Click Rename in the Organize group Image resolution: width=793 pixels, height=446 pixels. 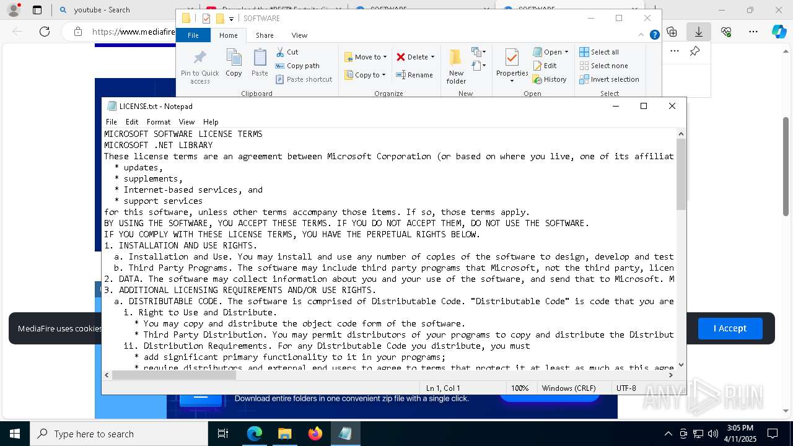pyautogui.click(x=414, y=75)
